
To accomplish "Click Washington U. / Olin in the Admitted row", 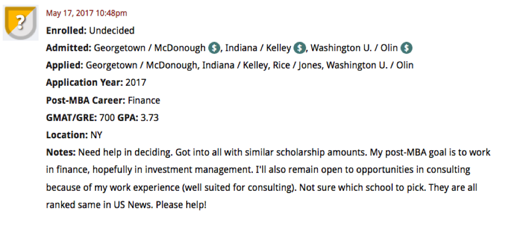I will (x=354, y=48).
